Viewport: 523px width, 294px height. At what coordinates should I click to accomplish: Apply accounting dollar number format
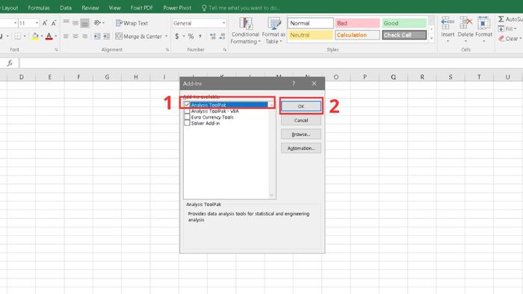(x=177, y=37)
